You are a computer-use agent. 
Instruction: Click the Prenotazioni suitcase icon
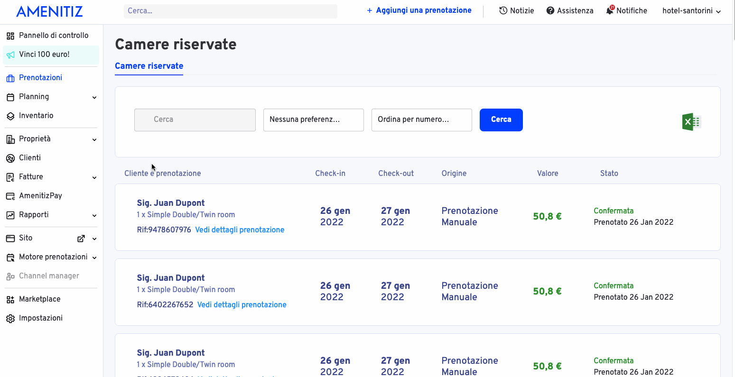(x=10, y=78)
